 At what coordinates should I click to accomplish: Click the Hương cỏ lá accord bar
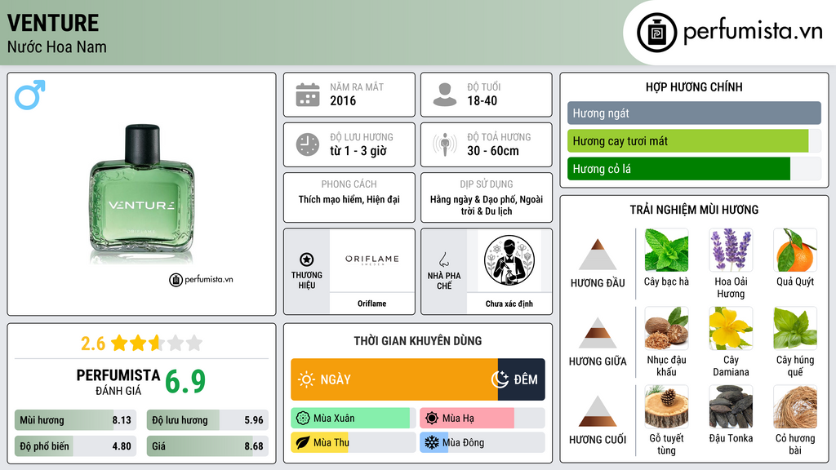click(694, 169)
